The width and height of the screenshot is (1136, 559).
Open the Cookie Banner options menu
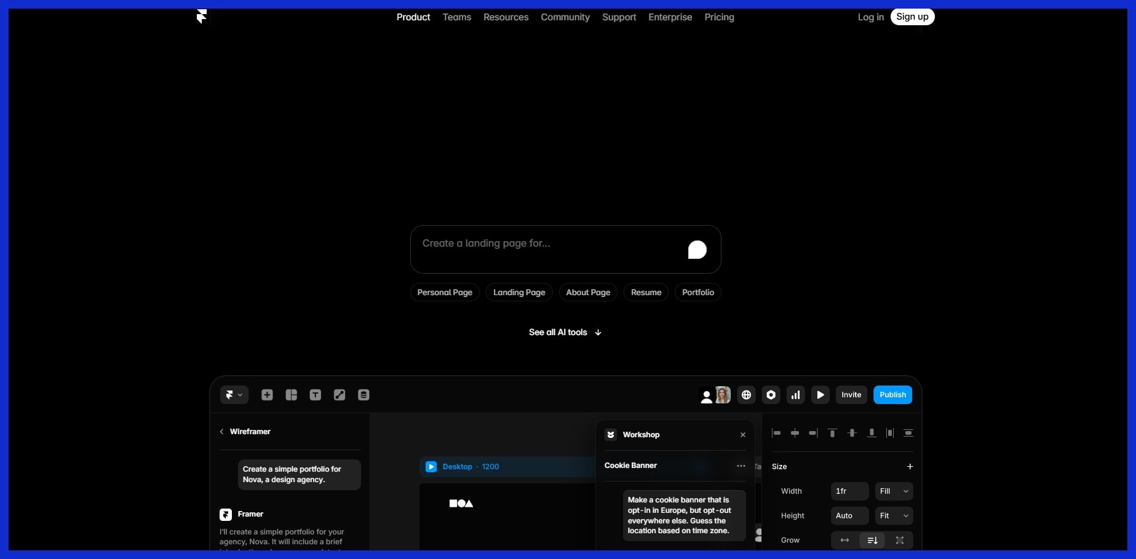pyautogui.click(x=741, y=466)
